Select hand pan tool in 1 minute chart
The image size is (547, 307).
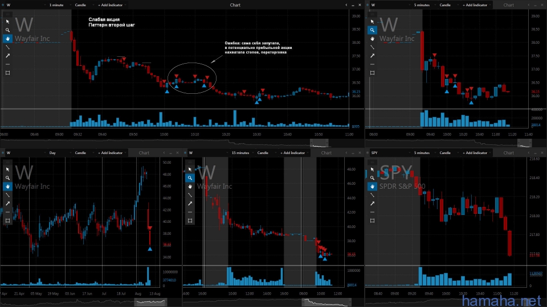click(x=7, y=39)
